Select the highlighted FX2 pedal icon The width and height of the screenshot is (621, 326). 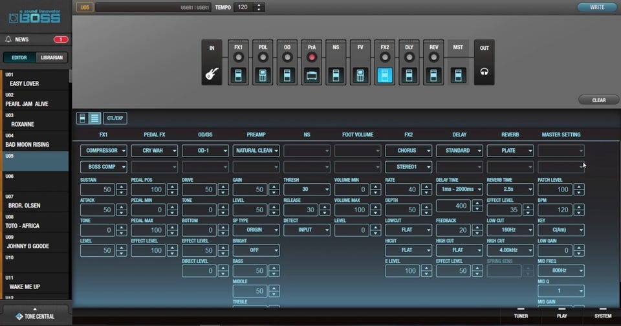[385, 75]
